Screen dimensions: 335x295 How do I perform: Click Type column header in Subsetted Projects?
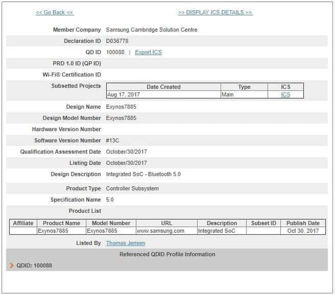coord(244,87)
